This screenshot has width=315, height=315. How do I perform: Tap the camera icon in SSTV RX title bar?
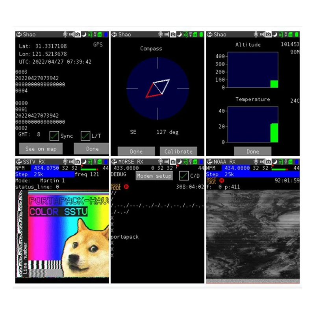coord(78,162)
